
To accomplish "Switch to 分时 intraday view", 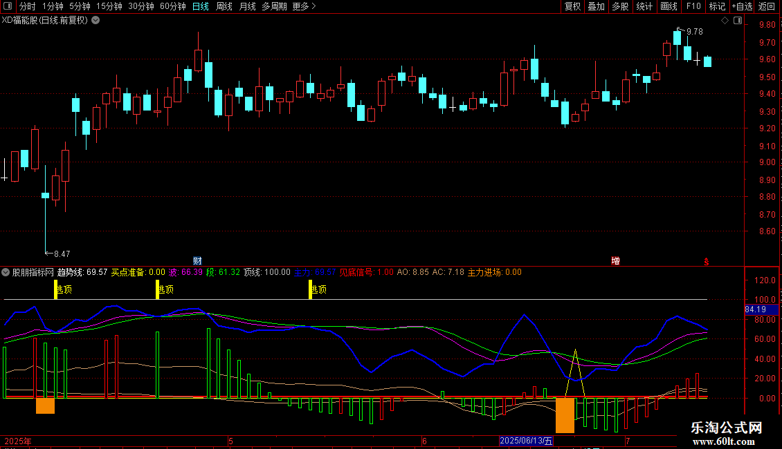I will 28,6.
